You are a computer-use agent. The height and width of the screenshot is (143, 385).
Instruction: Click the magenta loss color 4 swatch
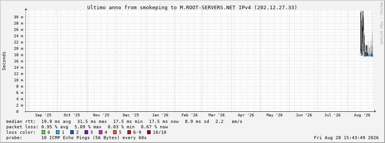[100, 132]
